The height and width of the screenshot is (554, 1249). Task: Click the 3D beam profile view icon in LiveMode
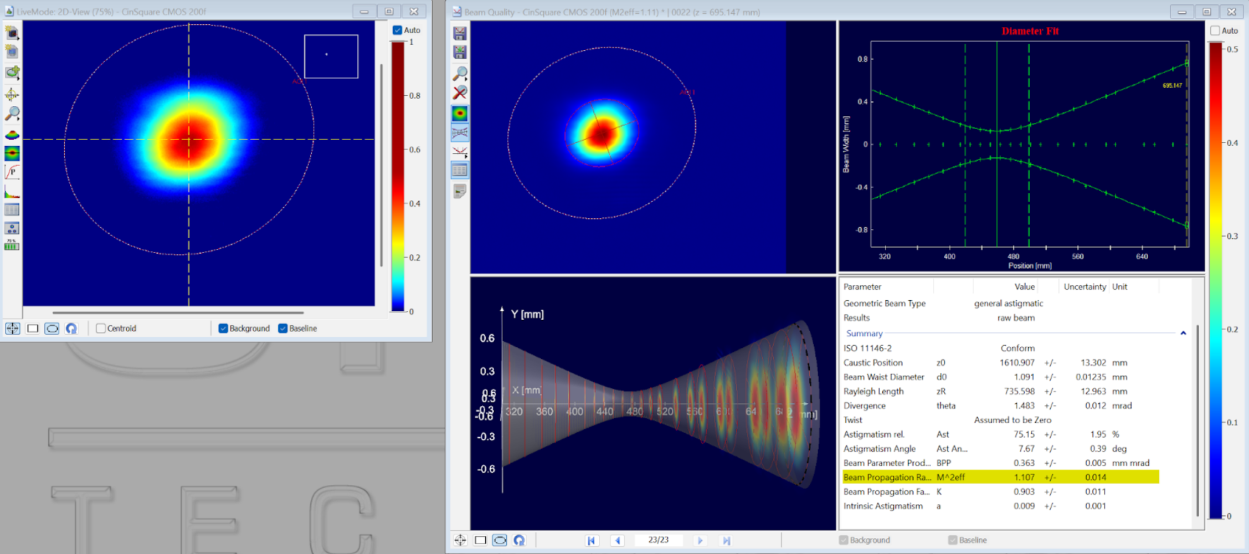(x=12, y=135)
